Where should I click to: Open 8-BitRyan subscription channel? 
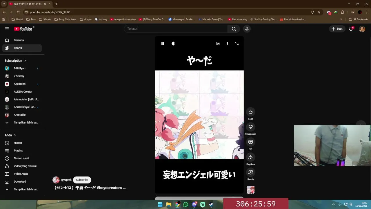pos(22,69)
